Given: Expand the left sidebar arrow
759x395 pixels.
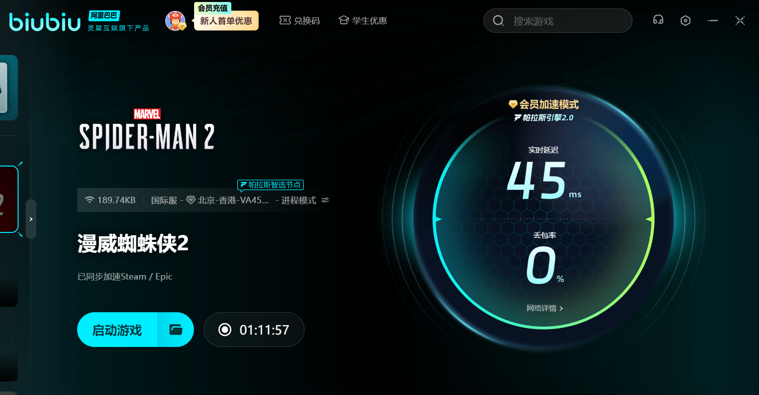Looking at the screenshot, I should tap(31, 219).
